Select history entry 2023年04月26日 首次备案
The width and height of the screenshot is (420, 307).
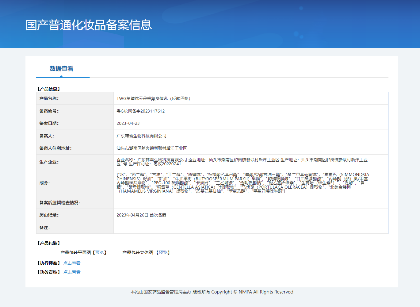pos(141,215)
